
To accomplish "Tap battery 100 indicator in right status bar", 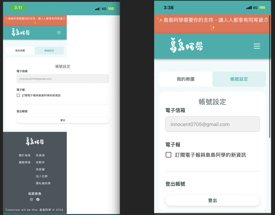I will point(262,8).
